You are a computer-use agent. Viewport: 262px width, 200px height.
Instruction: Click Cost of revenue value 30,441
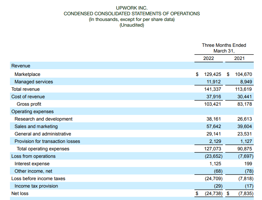[x=245, y=97]
